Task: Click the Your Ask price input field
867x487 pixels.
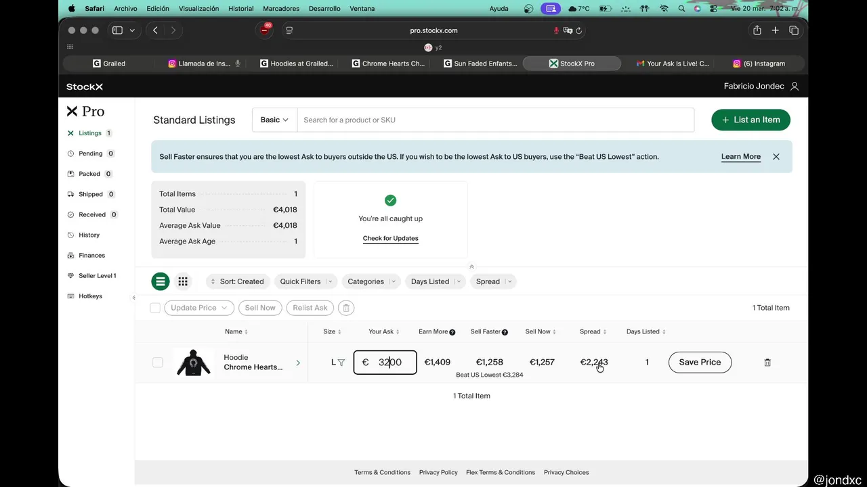Action: pos(385,363)
